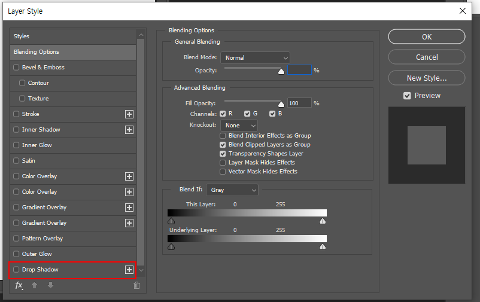The width and height of the screenshot is (480, 302).
Task: Open Outer Glow settings via its label
Action: tap(37, 254)
